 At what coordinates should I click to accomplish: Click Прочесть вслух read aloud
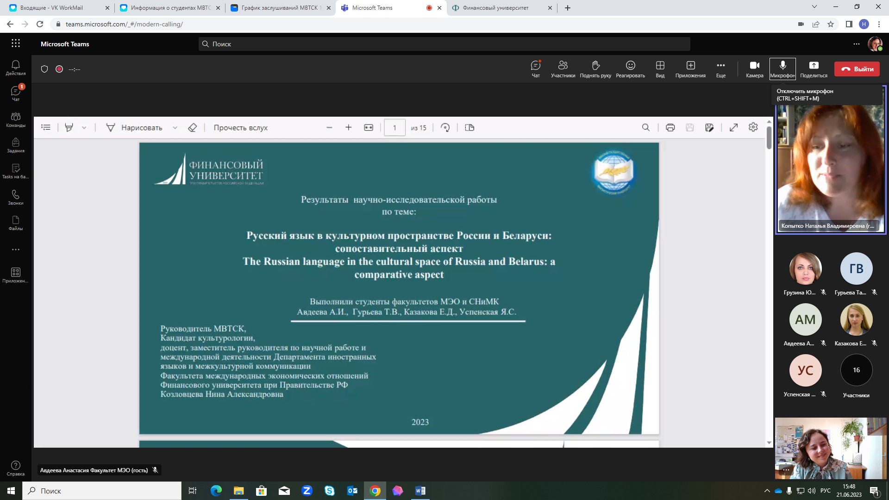point(240,128)
